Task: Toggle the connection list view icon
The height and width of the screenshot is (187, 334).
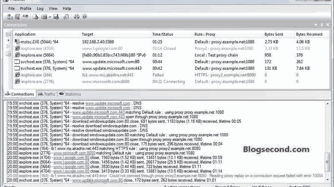Action: pos(8,34)
